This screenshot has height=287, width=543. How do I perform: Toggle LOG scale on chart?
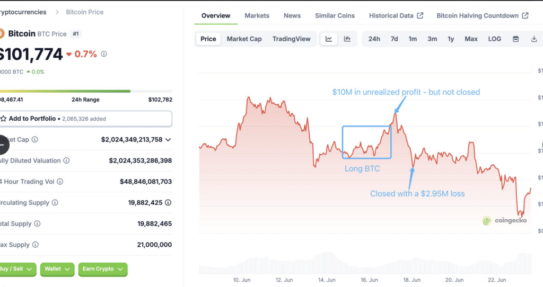point(495,39)
